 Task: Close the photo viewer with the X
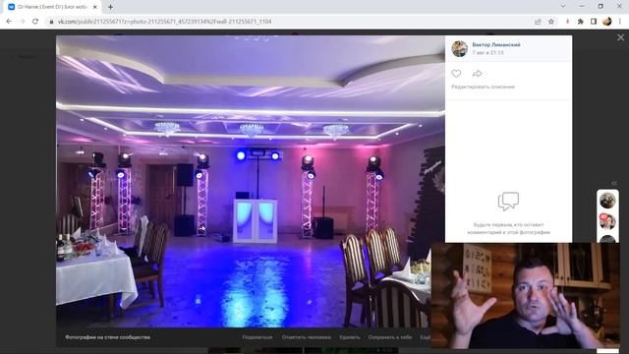(x=620, y=37)
